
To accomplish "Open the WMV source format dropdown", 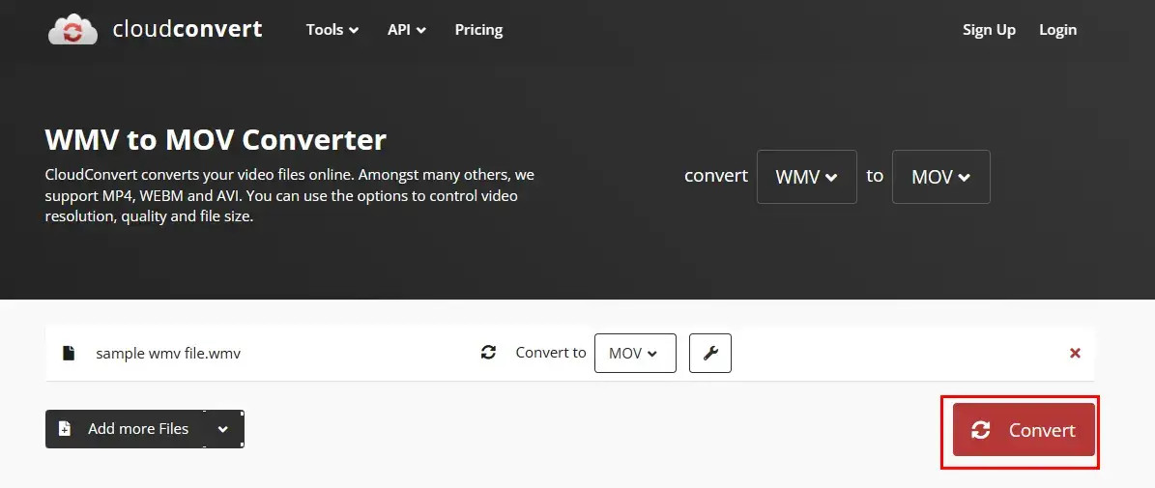I will coord(807,177).
